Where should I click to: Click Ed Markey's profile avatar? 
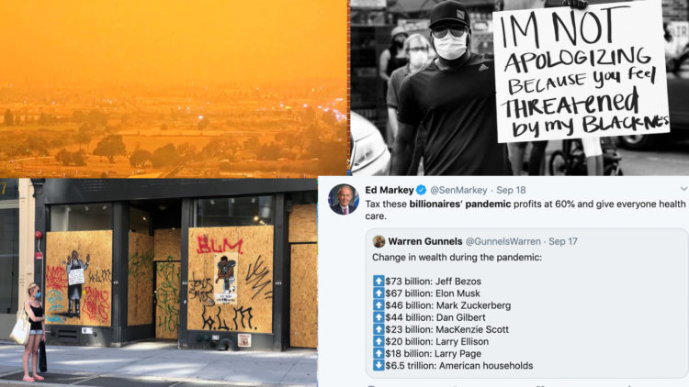[x=344, y=200]
